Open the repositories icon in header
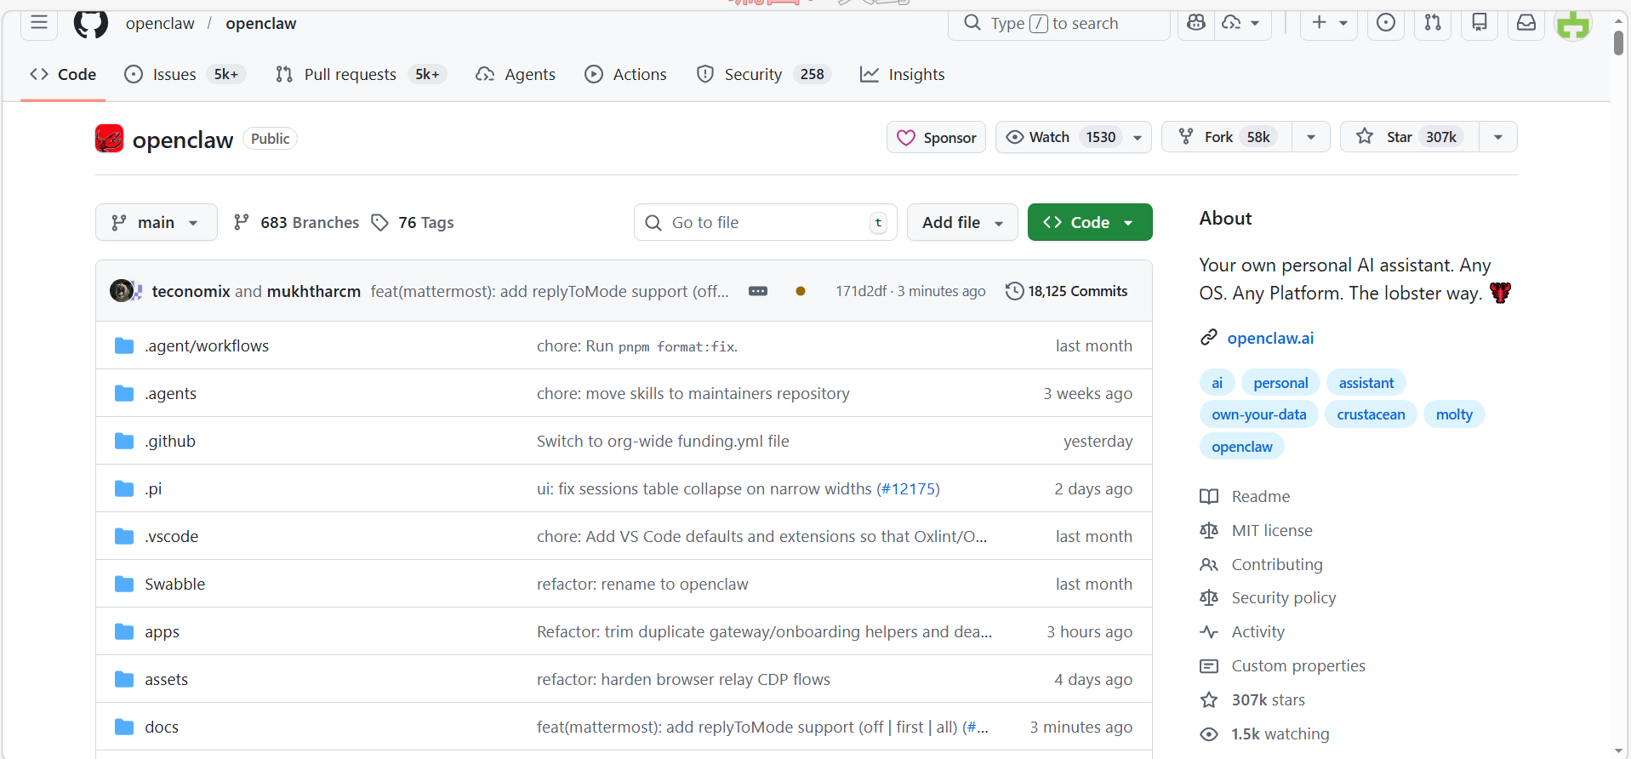1631x759 pixels. coord(1480,23)
